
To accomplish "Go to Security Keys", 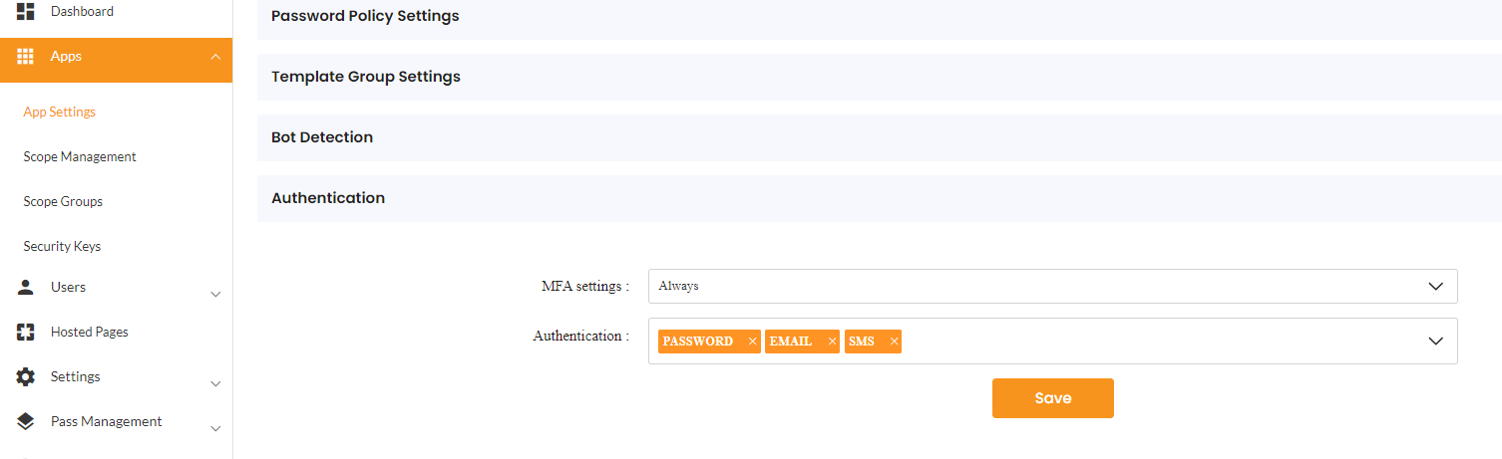I will pyautogui.click(x=62, y=247).
